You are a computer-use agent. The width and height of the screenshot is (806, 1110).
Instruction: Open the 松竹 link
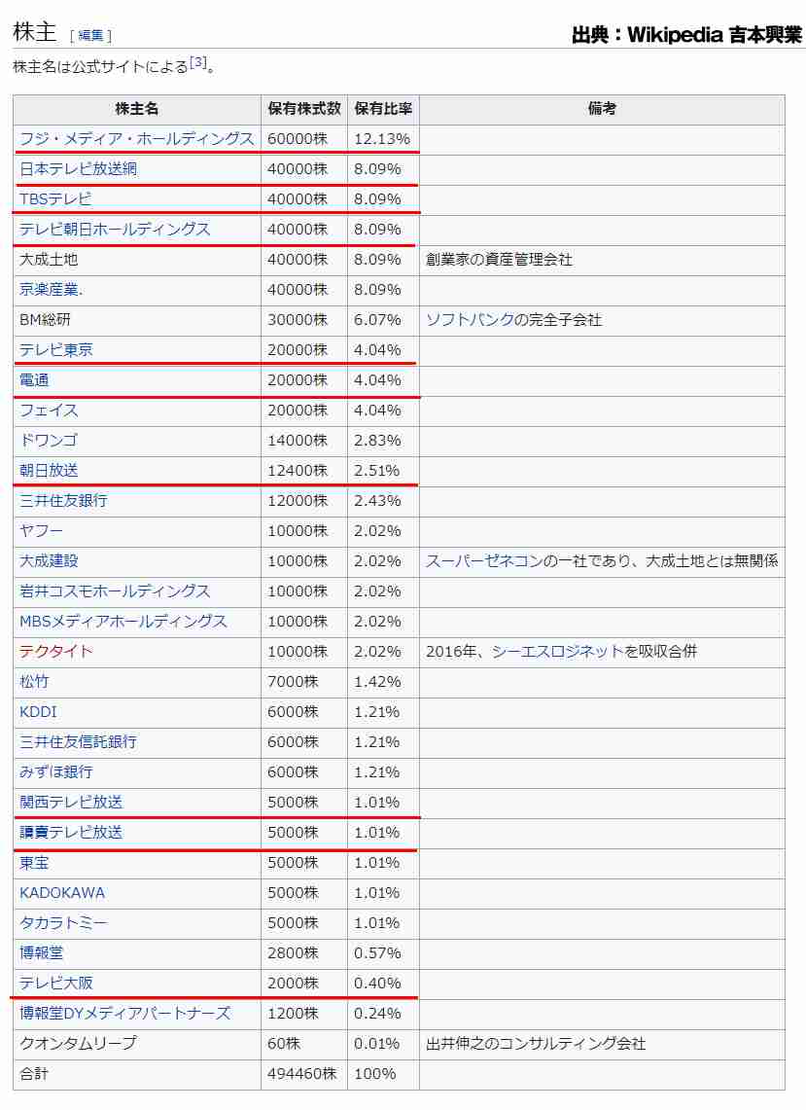pos(34,682)
